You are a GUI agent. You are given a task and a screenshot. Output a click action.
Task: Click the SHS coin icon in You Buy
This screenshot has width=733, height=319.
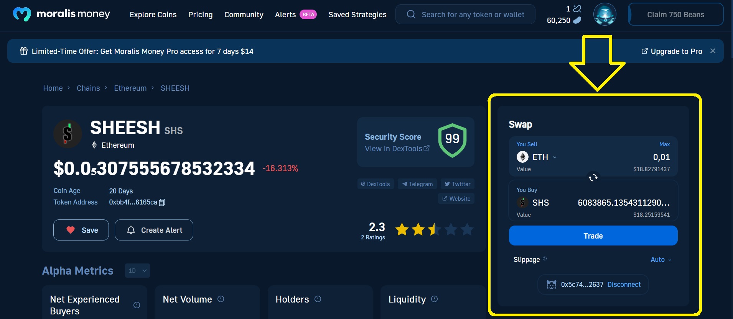click(522, 202)
